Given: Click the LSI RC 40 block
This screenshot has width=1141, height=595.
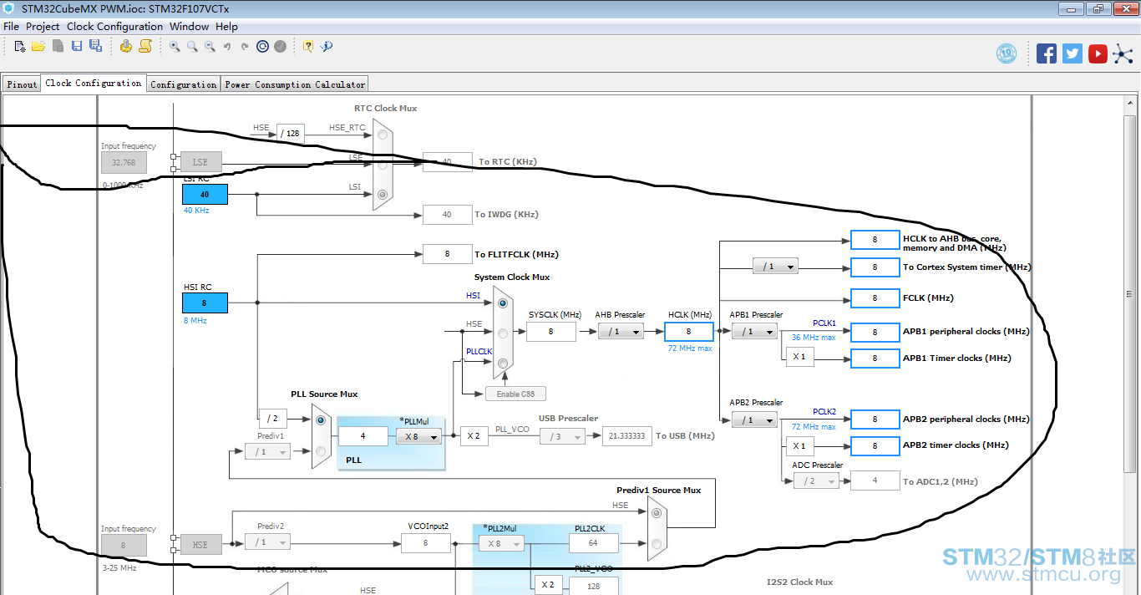Looking at the screenshot, I should (205, 194).
